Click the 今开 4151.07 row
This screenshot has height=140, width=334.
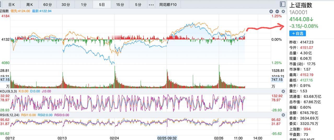coord(301,48)
